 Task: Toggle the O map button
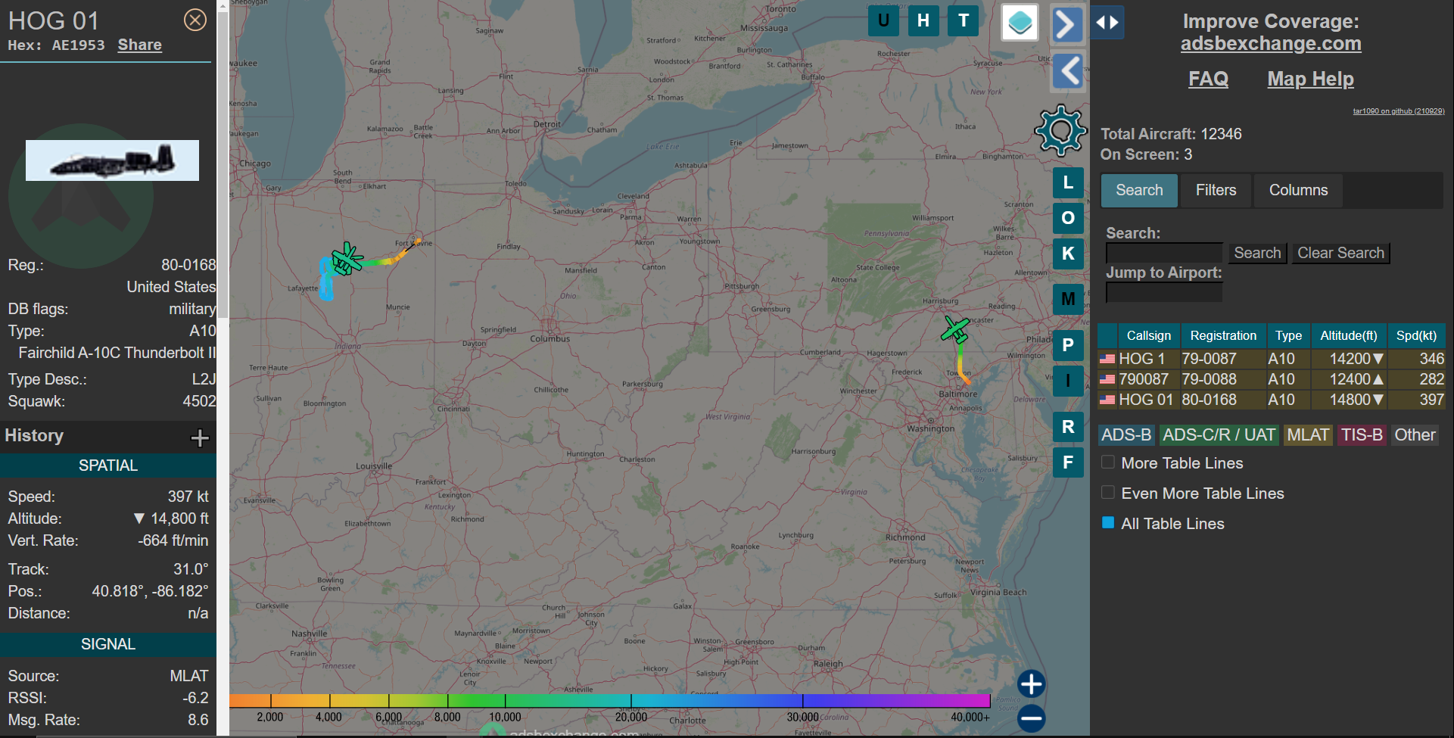[1068, 218]
